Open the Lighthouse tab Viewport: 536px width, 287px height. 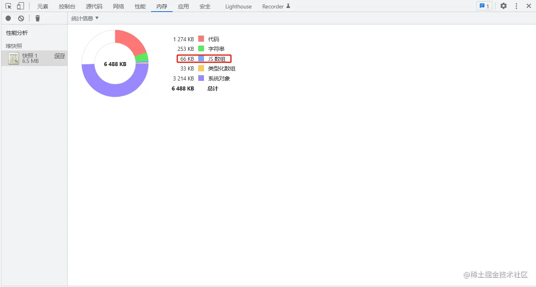click(238, 6)
